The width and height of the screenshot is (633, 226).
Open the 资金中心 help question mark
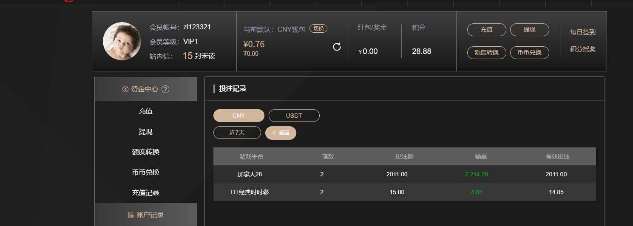pos(166,89)
